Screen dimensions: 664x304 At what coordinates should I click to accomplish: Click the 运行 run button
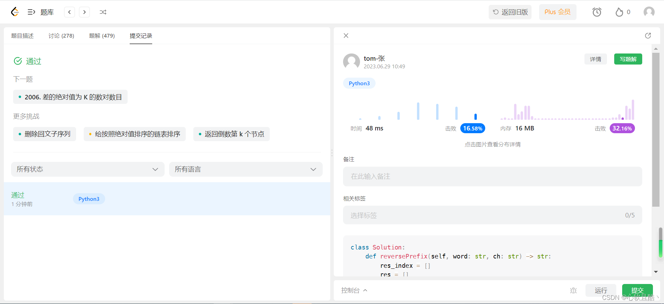click(601, 291)
